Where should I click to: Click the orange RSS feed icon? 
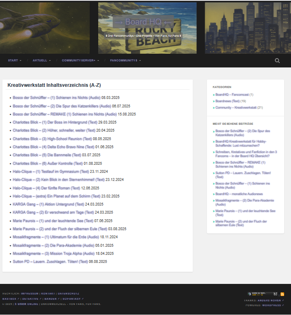[x=282, y=294]
